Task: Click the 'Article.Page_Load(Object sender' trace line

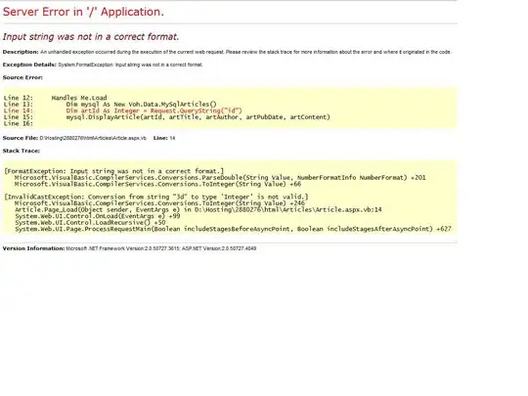Action: pos(198,209)
